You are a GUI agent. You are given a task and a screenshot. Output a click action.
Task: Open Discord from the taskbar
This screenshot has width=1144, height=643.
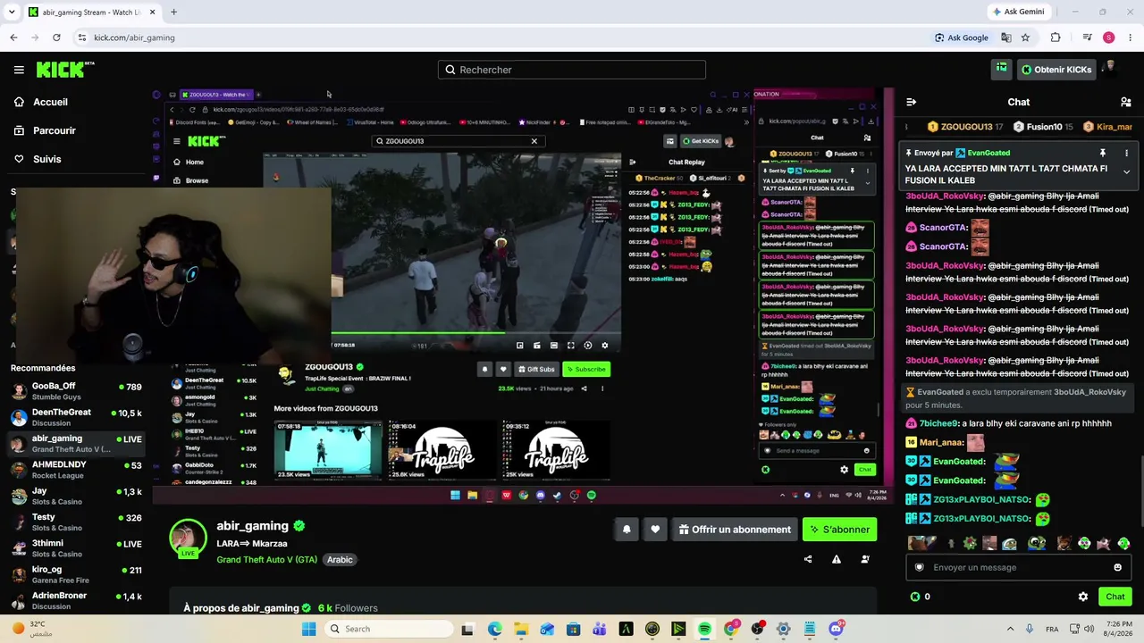836,629
